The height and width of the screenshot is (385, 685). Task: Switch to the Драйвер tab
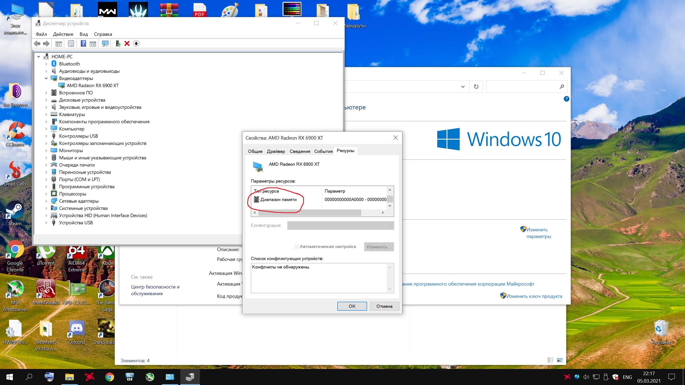(x=276, y=151)
